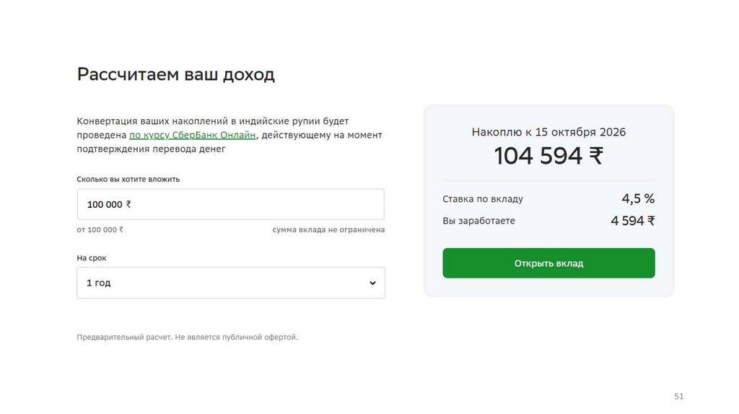Click the chevron arrow in term dropdown
The image size is (739, 414).
[372, 283]
